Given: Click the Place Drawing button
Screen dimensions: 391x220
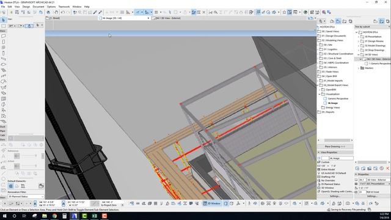Looking at the screenshot, I should point(335,147).
